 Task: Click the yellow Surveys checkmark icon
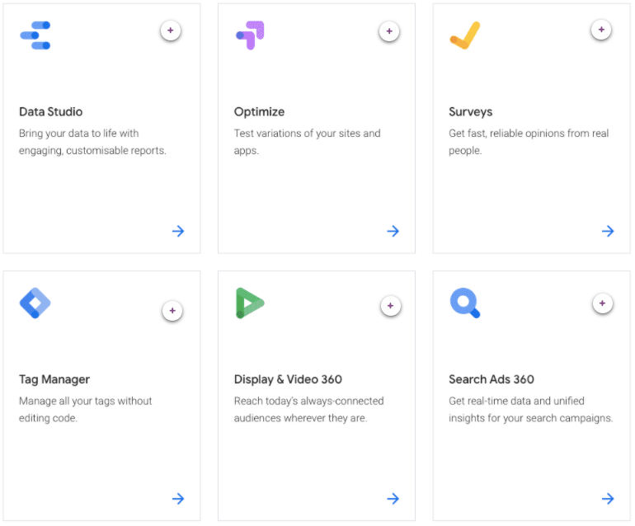tap(464, 35)
